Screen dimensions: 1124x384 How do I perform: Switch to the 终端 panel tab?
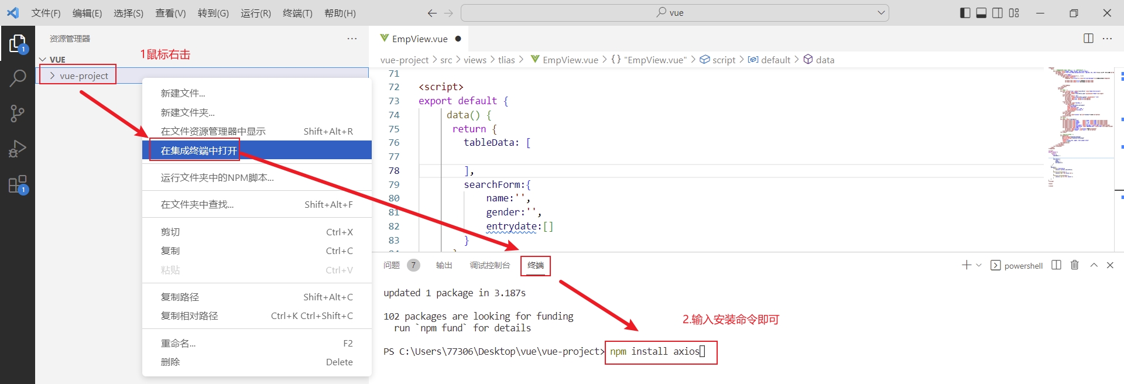(535, 265)
